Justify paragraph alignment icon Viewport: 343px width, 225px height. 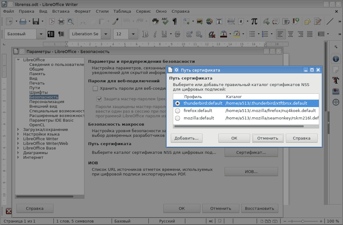[310, 34]
